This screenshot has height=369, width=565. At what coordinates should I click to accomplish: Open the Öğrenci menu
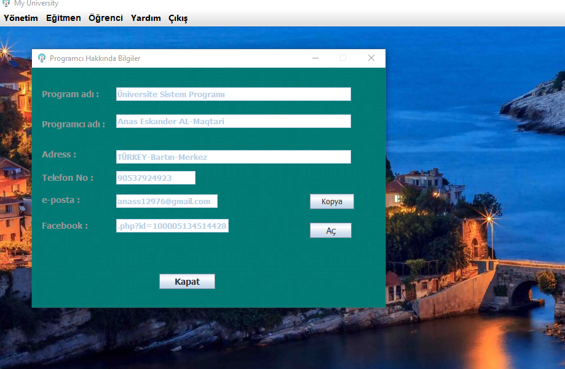tap(105, 18)
